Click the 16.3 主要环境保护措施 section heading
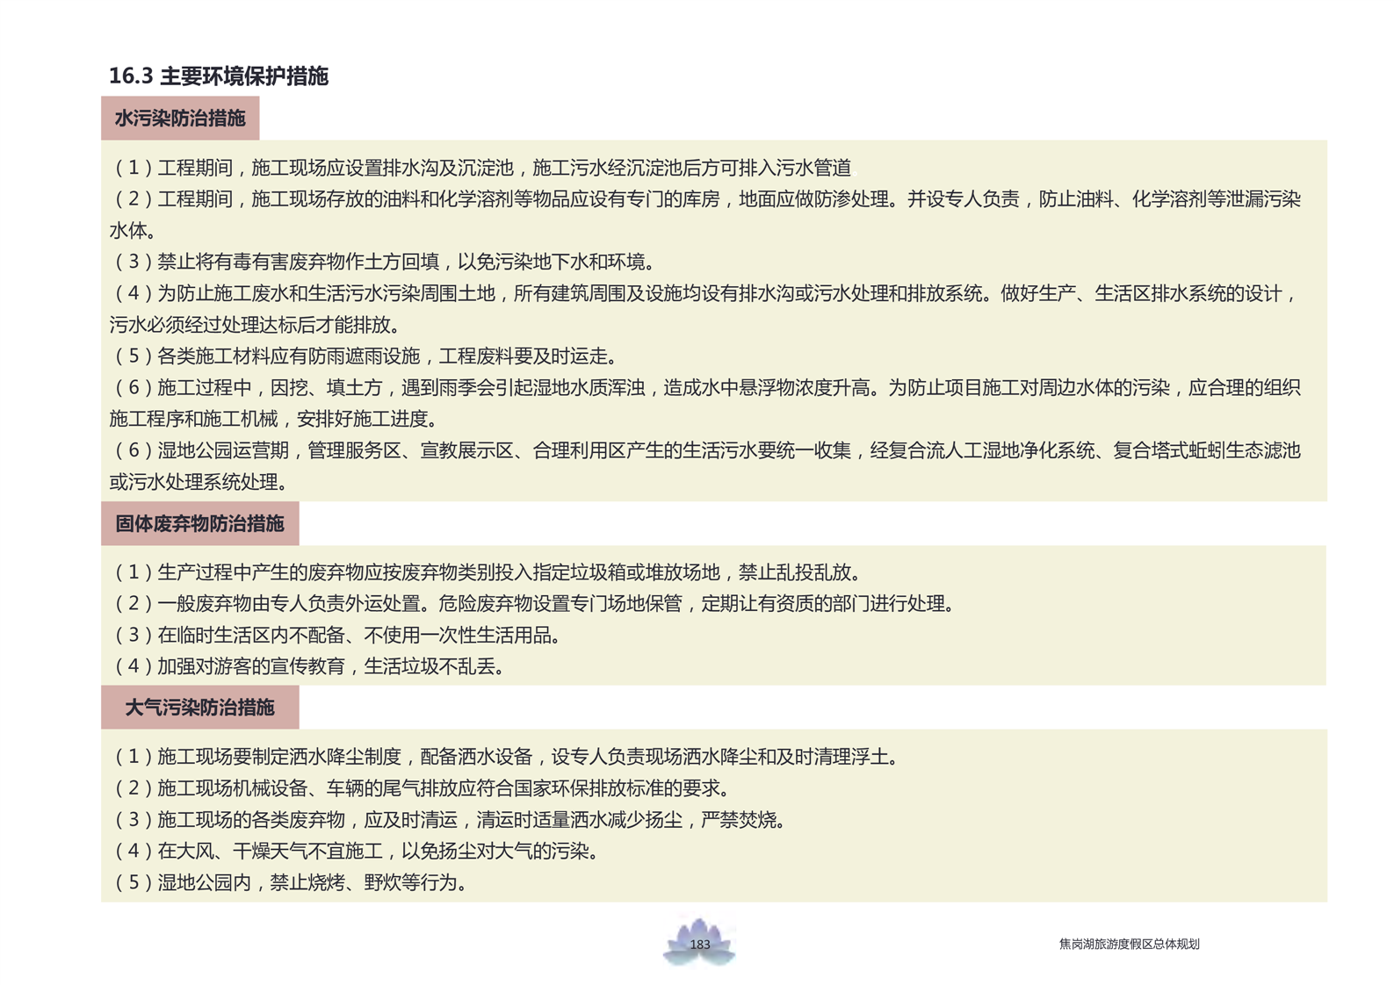 pyautogui.click(x=218, y=76)
